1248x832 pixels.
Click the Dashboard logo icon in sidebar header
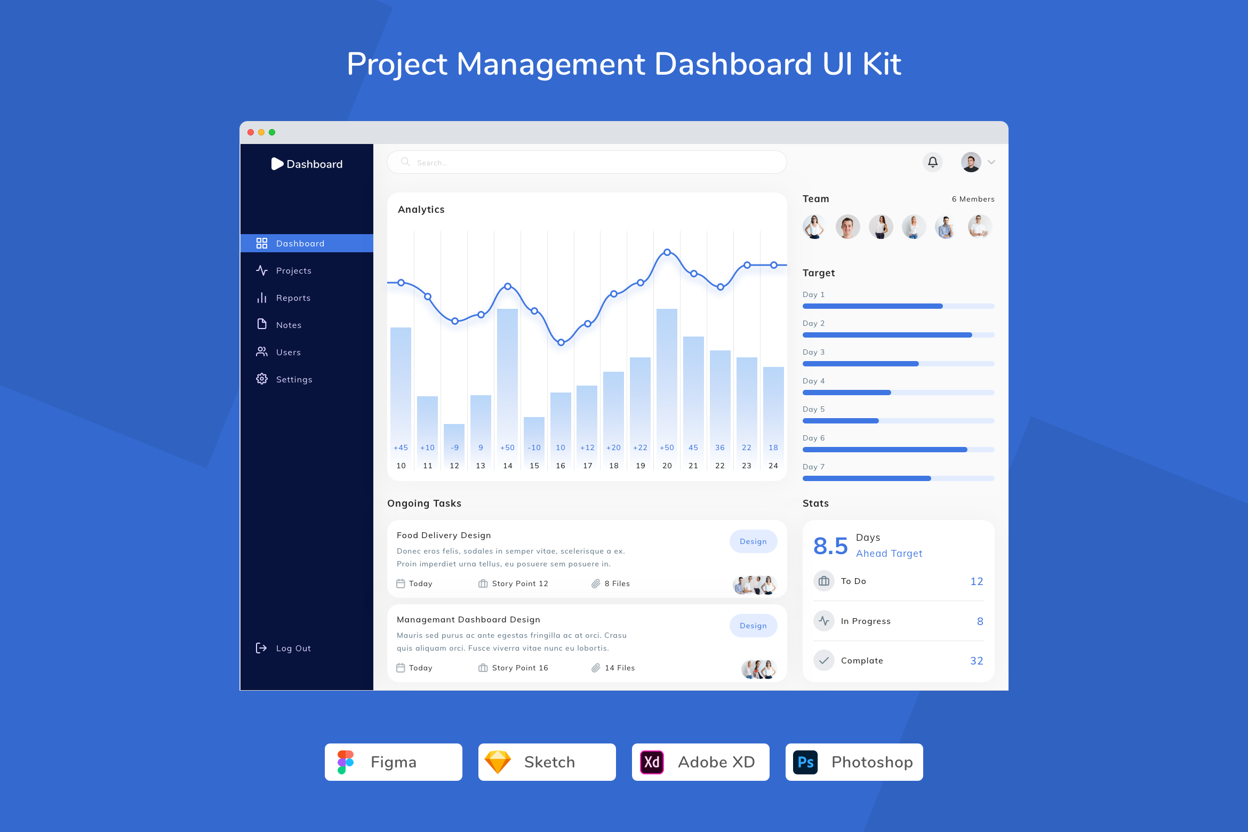click(x=277, y=164)
